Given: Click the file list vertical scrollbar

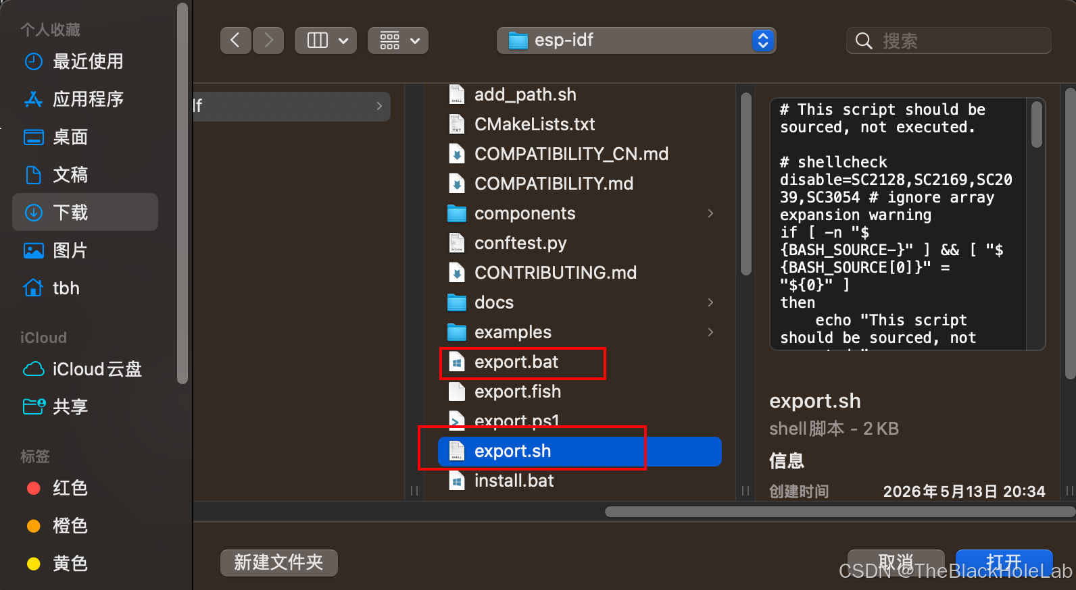Looking at the screenshot, I should pos(746,184).
